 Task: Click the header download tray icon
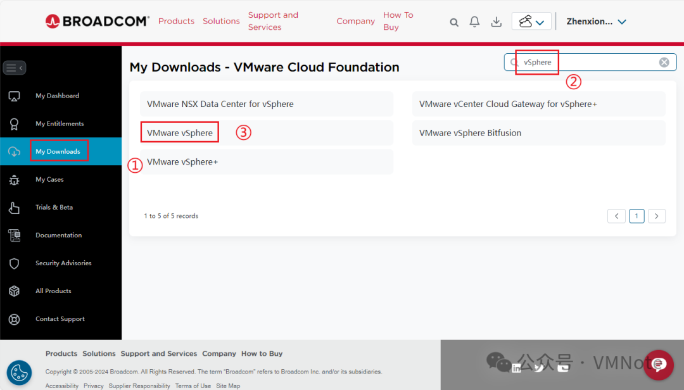[x=496, y=22]
